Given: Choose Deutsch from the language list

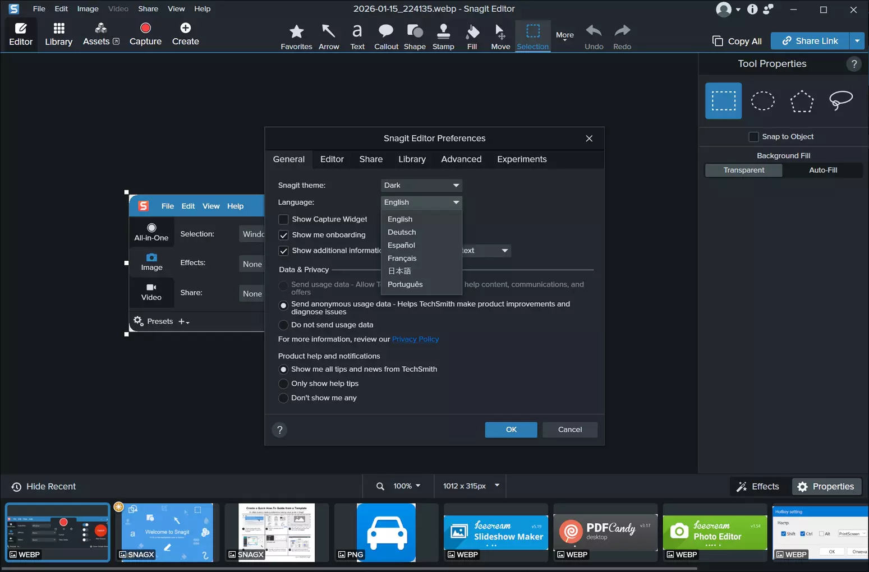Looking at the screenshot, I should click(x=402, y=232).
